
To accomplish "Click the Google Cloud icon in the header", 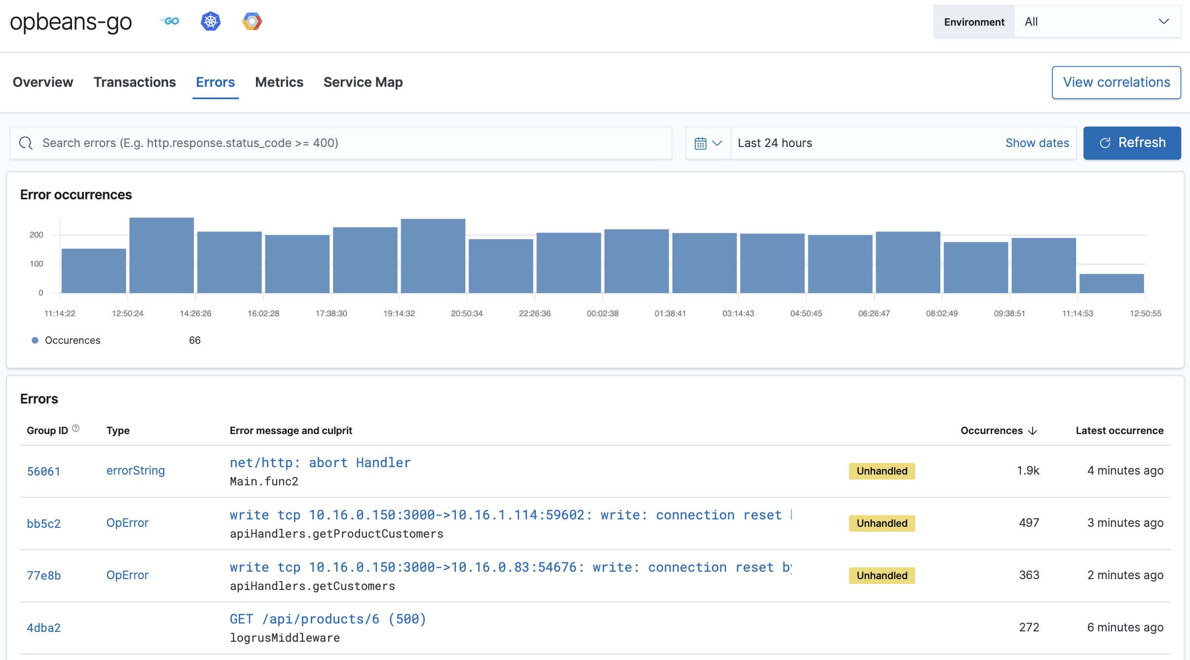I will pyautogui.click(x=252, y=21).
